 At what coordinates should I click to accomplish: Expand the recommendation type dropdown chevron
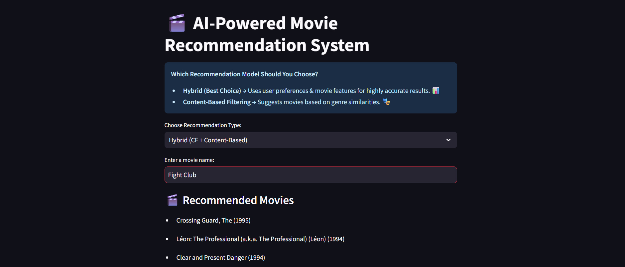[448, 140]
